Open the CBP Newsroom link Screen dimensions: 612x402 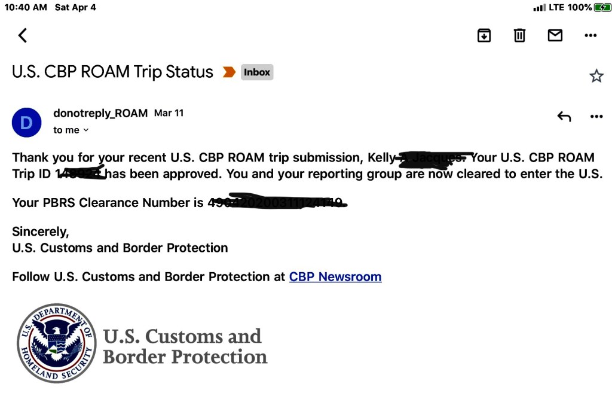335,277
